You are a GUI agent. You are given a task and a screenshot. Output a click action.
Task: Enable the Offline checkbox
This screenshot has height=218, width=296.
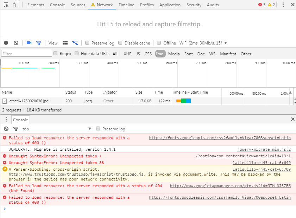[x=159, y=43]
